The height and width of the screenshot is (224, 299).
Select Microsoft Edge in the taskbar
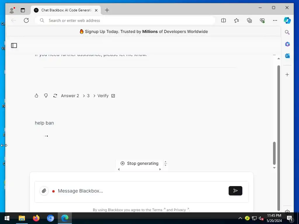coord(65,218)
